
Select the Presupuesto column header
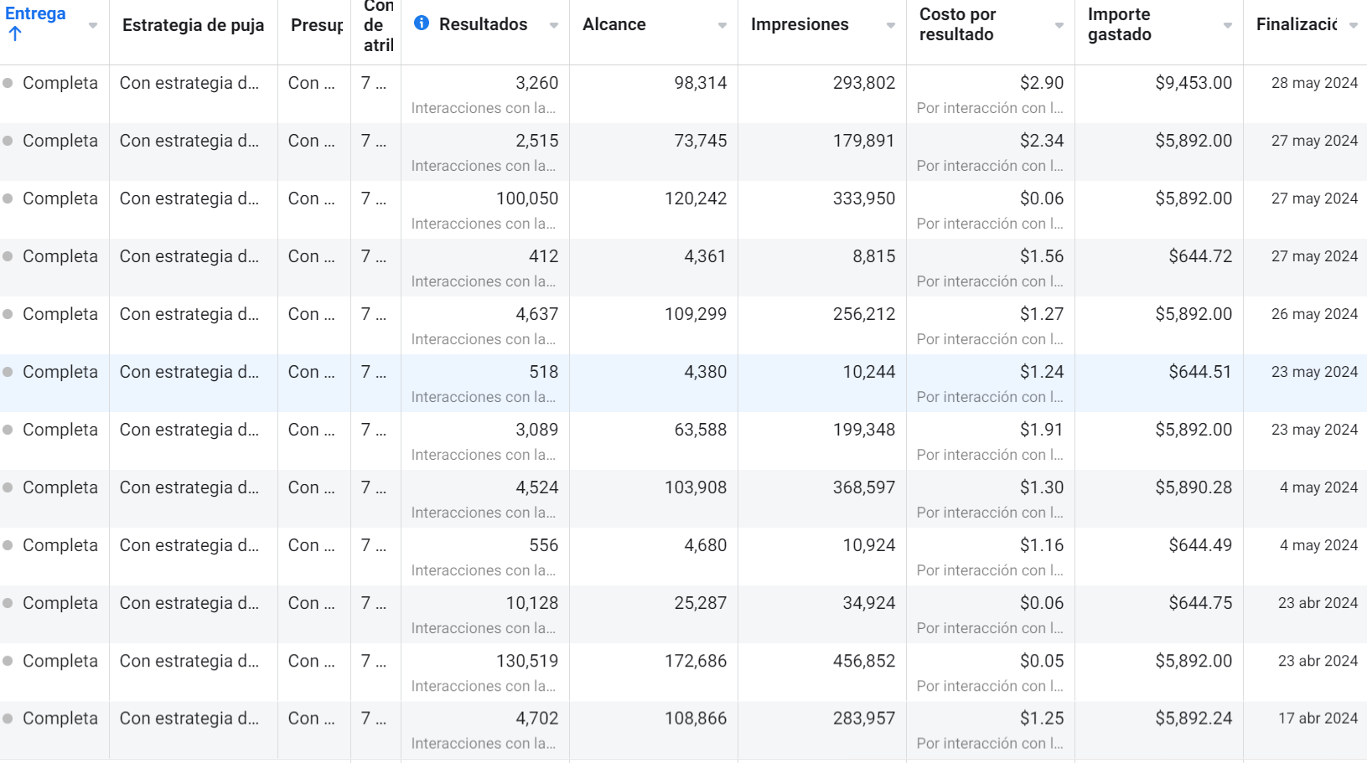316,25
